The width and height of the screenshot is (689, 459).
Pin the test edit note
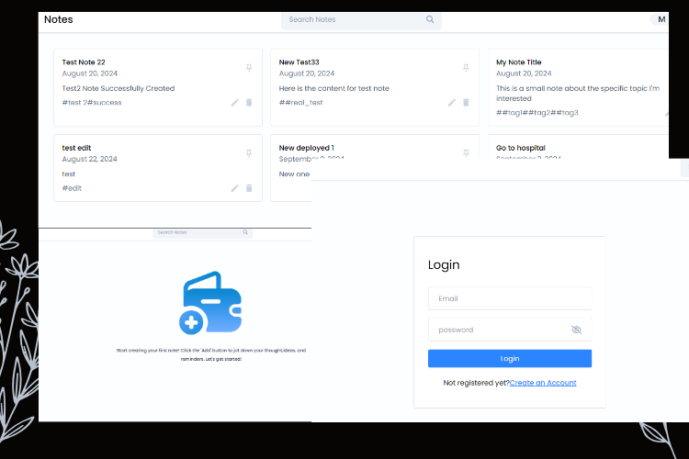click(249, 153)
